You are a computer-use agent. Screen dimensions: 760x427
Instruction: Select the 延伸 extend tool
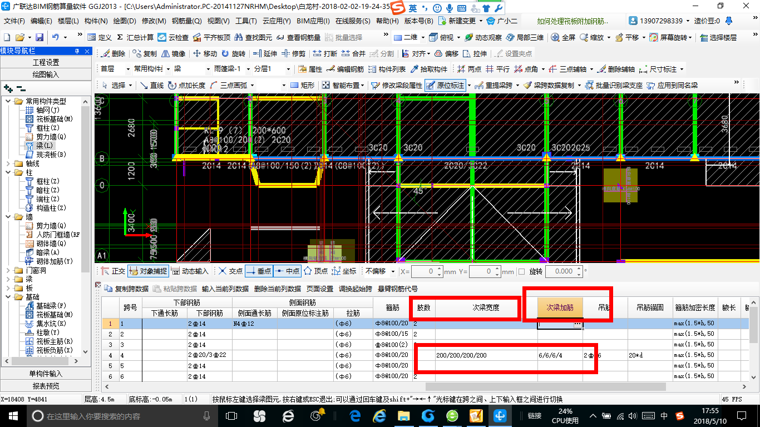(x=265, y=53)
